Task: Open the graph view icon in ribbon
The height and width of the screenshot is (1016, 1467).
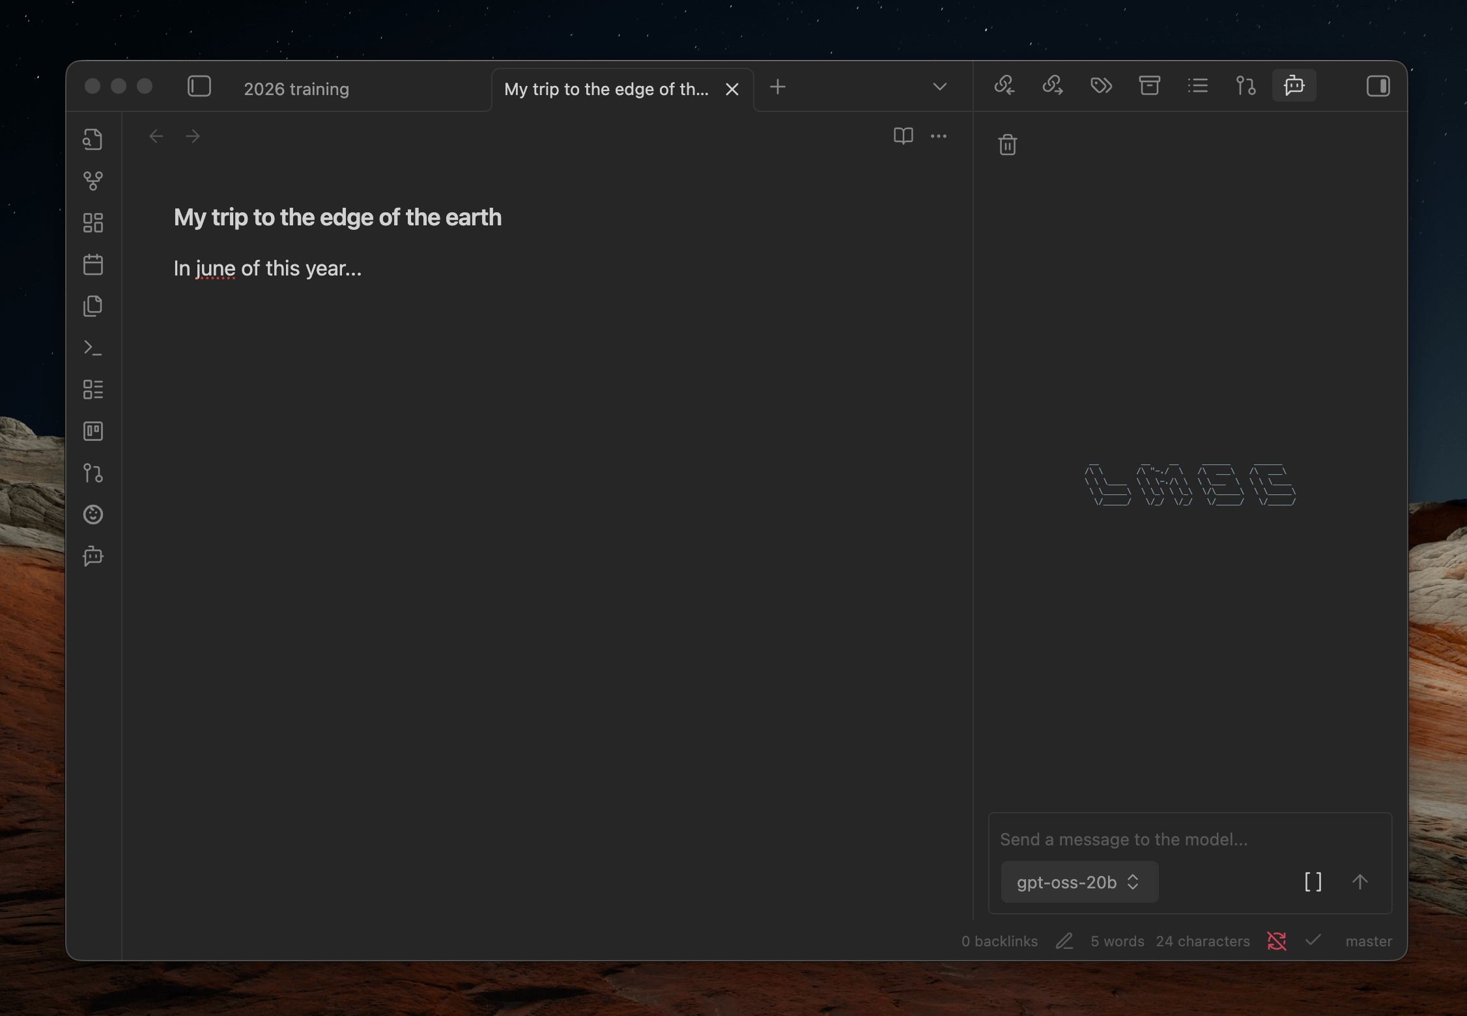Action: tap(93, 180)
